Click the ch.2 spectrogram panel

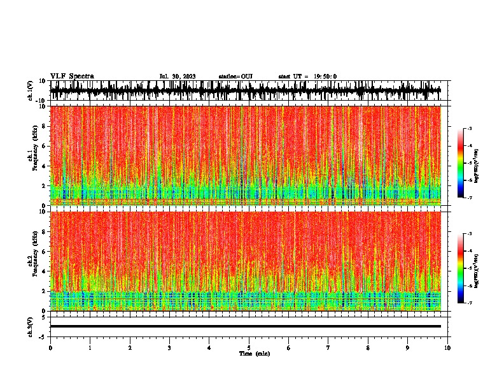(246, 261)
